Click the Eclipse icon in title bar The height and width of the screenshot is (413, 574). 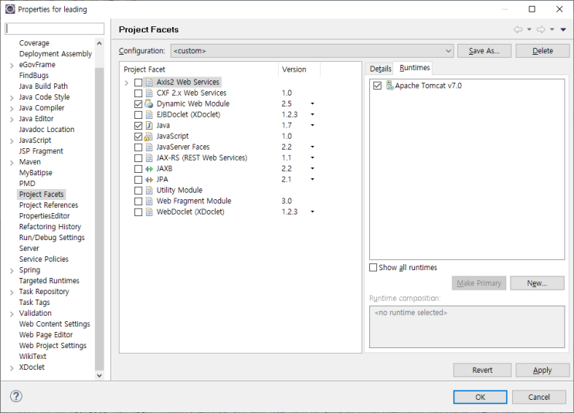tap(10, 8)
